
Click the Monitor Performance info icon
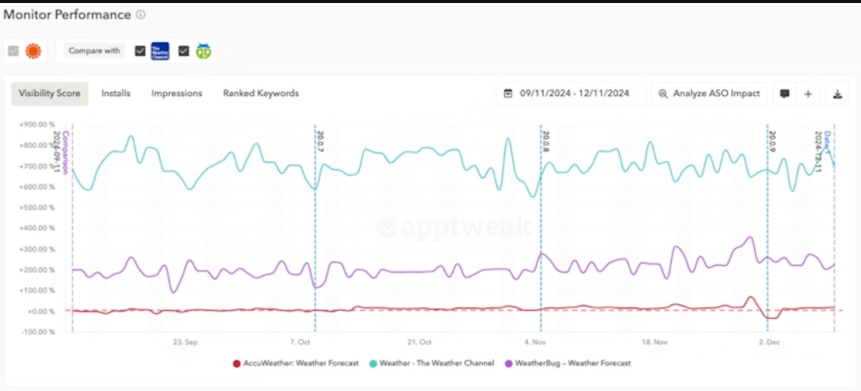(140, 15)
